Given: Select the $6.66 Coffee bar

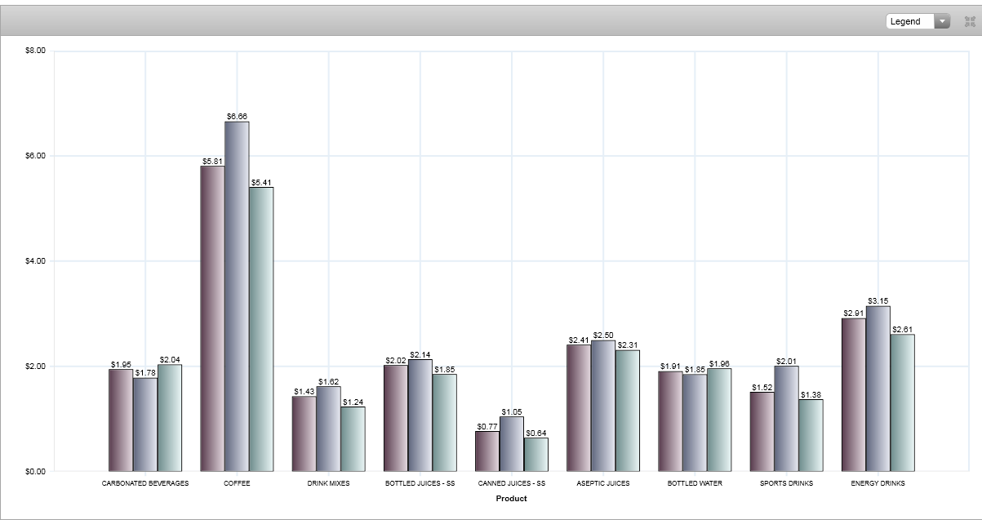Looking at the screenshot, I should (237, 296).
